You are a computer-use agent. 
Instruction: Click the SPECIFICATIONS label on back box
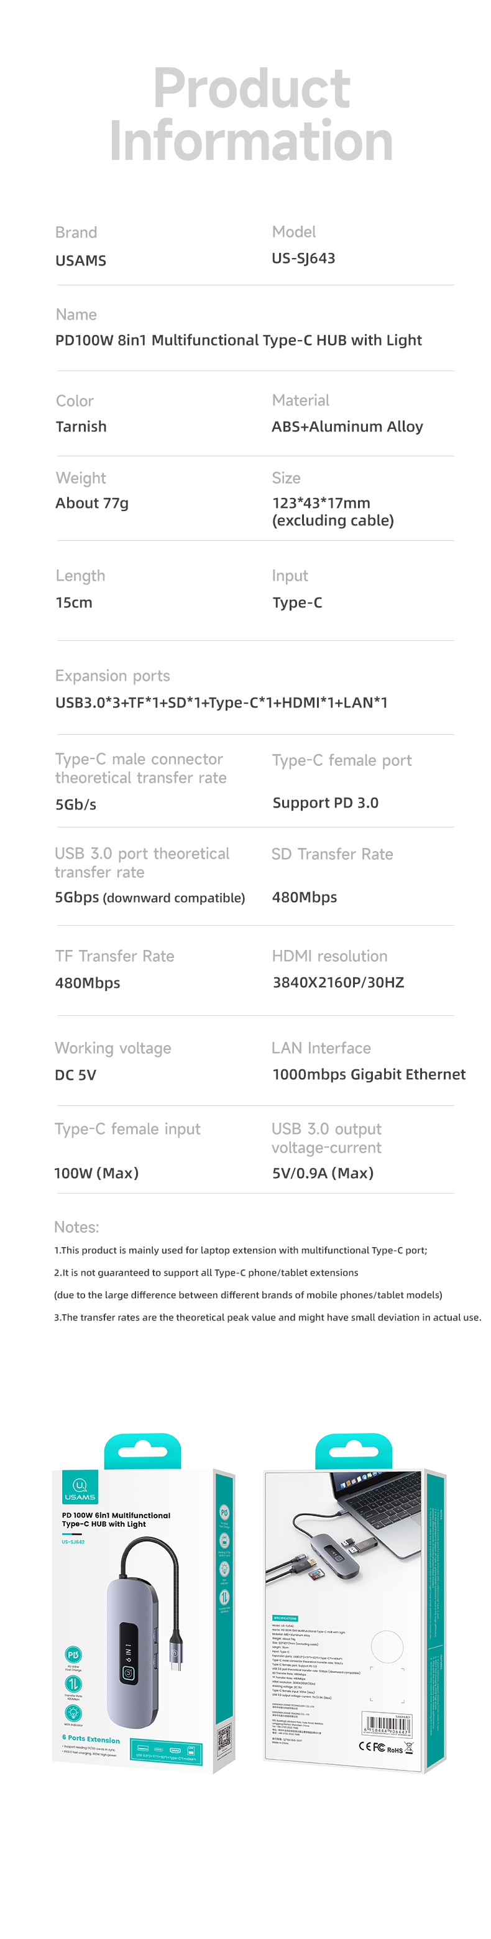point(285,1618)
